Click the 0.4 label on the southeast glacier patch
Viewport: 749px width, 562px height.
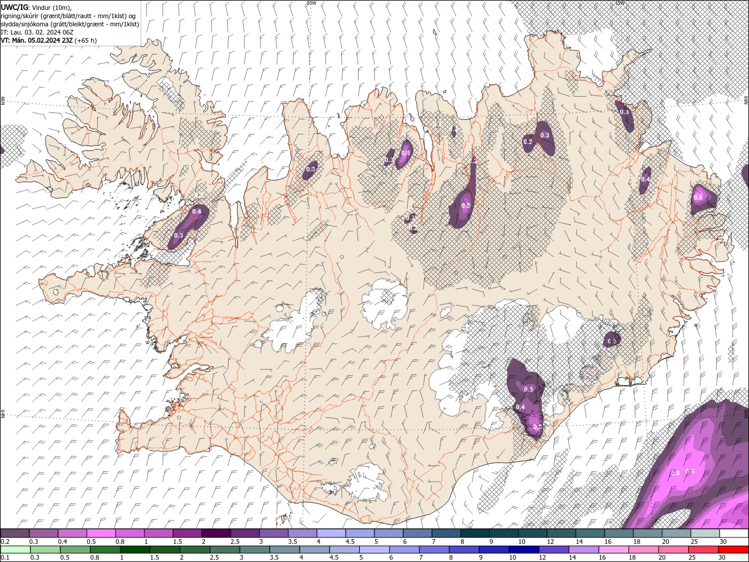(520, 407)
